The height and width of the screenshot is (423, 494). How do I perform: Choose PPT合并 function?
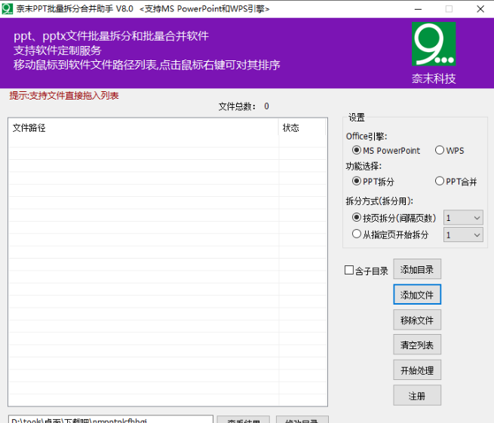pyautogui.click(x=440, y=182)
